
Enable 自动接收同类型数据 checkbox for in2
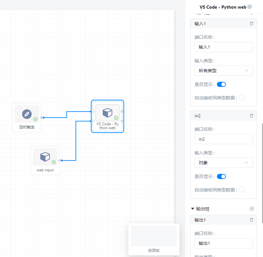(x=242, y=190)
